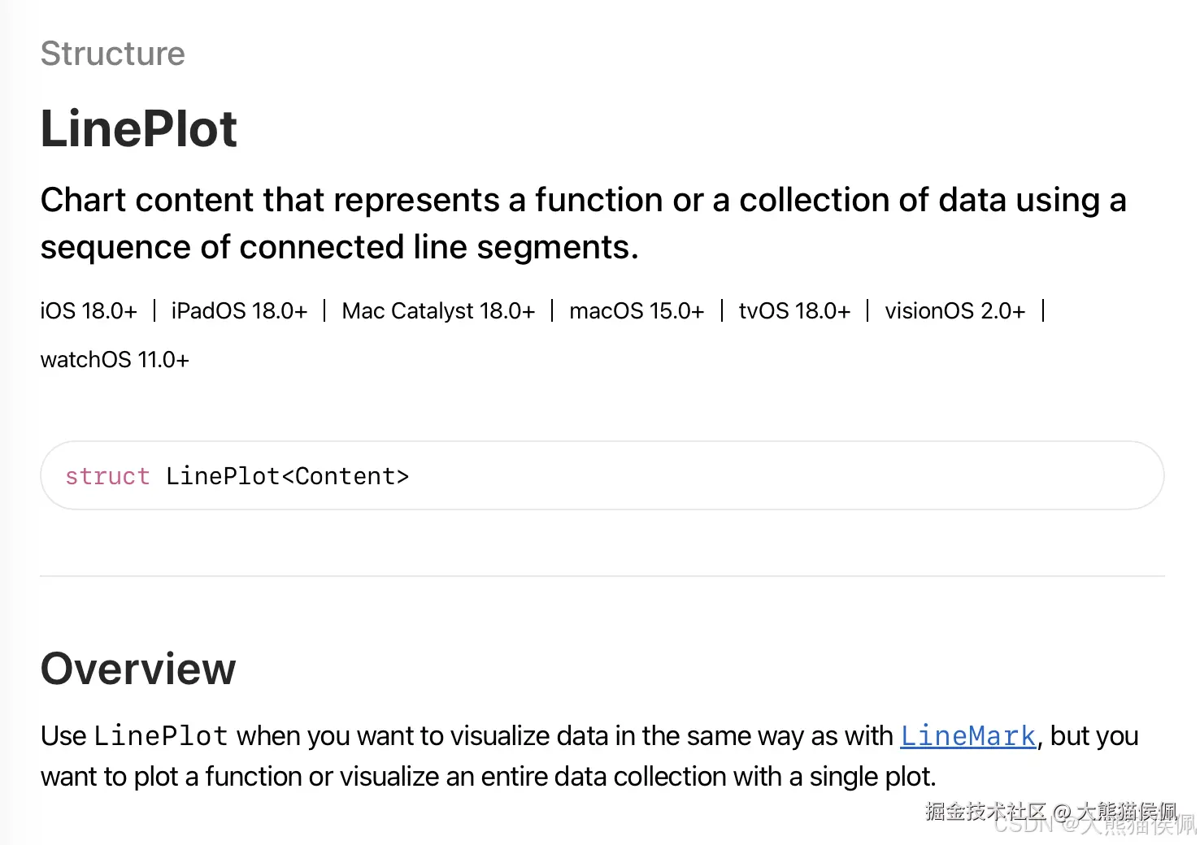Click the 掘金技术社区 watermark text
This screenshot has height=845, width=1200.
click(985, 810)
